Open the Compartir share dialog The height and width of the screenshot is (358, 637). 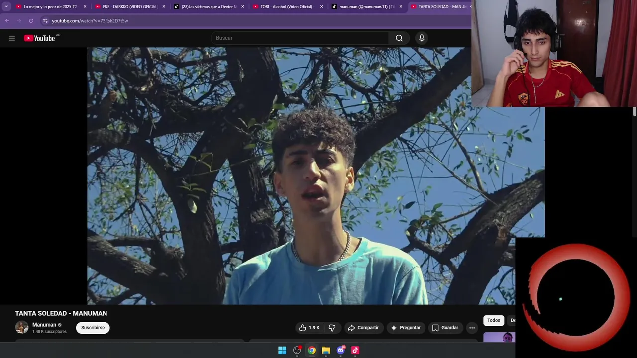[363, 328]
